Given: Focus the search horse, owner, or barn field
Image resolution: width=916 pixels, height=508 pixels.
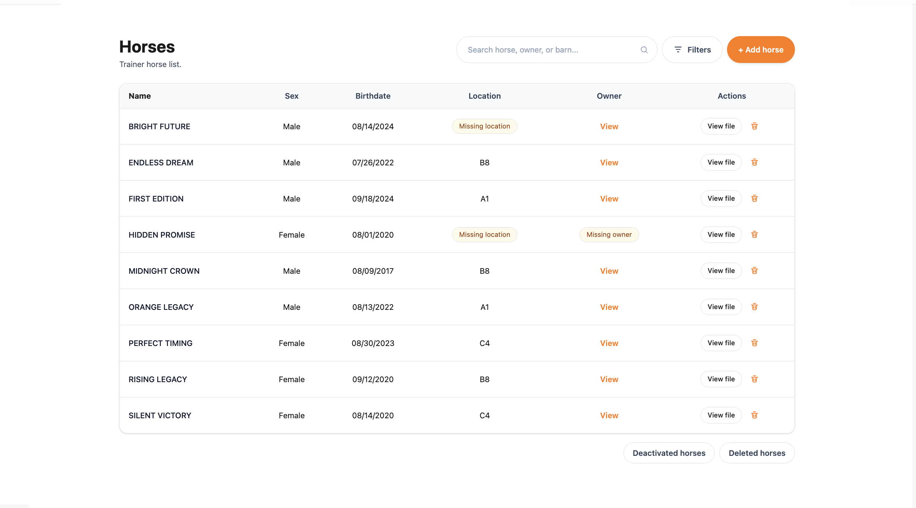Looking at the screenshot, I should [x=556, y=50].
